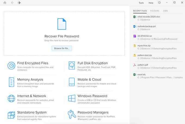Click the Full Disk Encryption drive icon
The width and height of the screenshot is (185, 124).
click(x=72, y=65)
